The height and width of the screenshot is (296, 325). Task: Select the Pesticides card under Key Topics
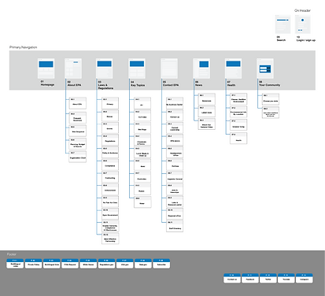(142, 177)
